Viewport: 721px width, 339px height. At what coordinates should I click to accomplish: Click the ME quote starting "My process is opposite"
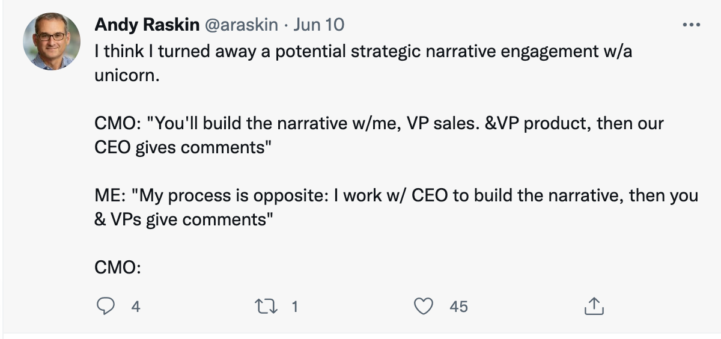pos(395,197)
